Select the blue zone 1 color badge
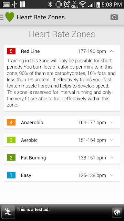The image size is (124, 221). 11,175
